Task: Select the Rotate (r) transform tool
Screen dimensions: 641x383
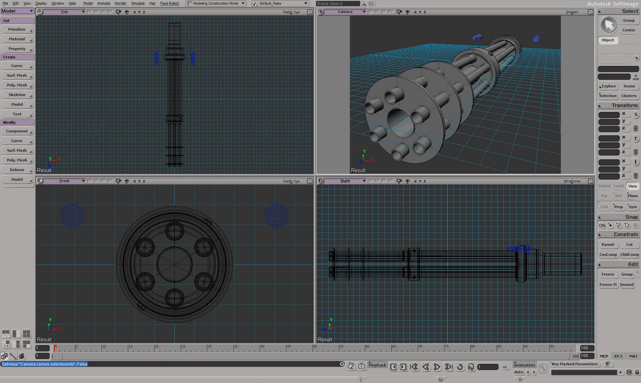Action: pyautogui.click(x=636, y=138)
